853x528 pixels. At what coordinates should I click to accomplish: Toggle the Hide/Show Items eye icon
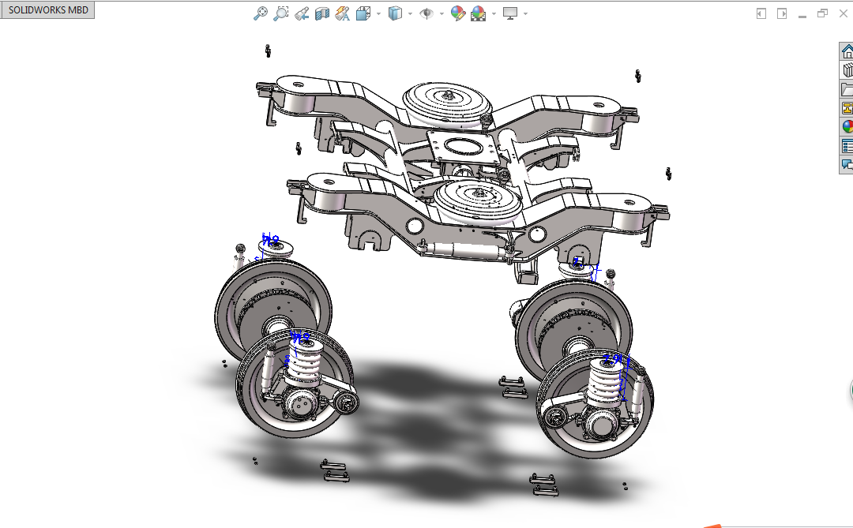tap(426, 13)
